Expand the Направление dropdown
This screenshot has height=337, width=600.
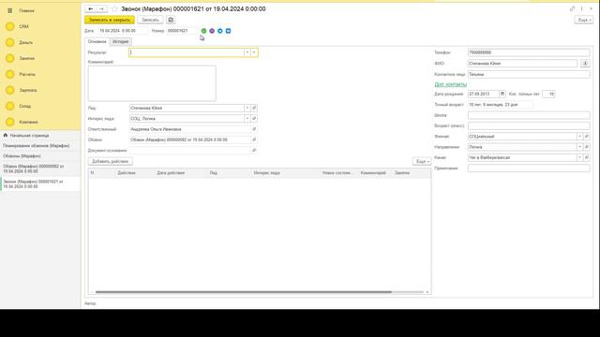tap(579, 147)
